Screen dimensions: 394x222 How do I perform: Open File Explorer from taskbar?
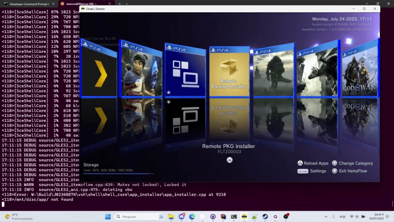point(171,217)
